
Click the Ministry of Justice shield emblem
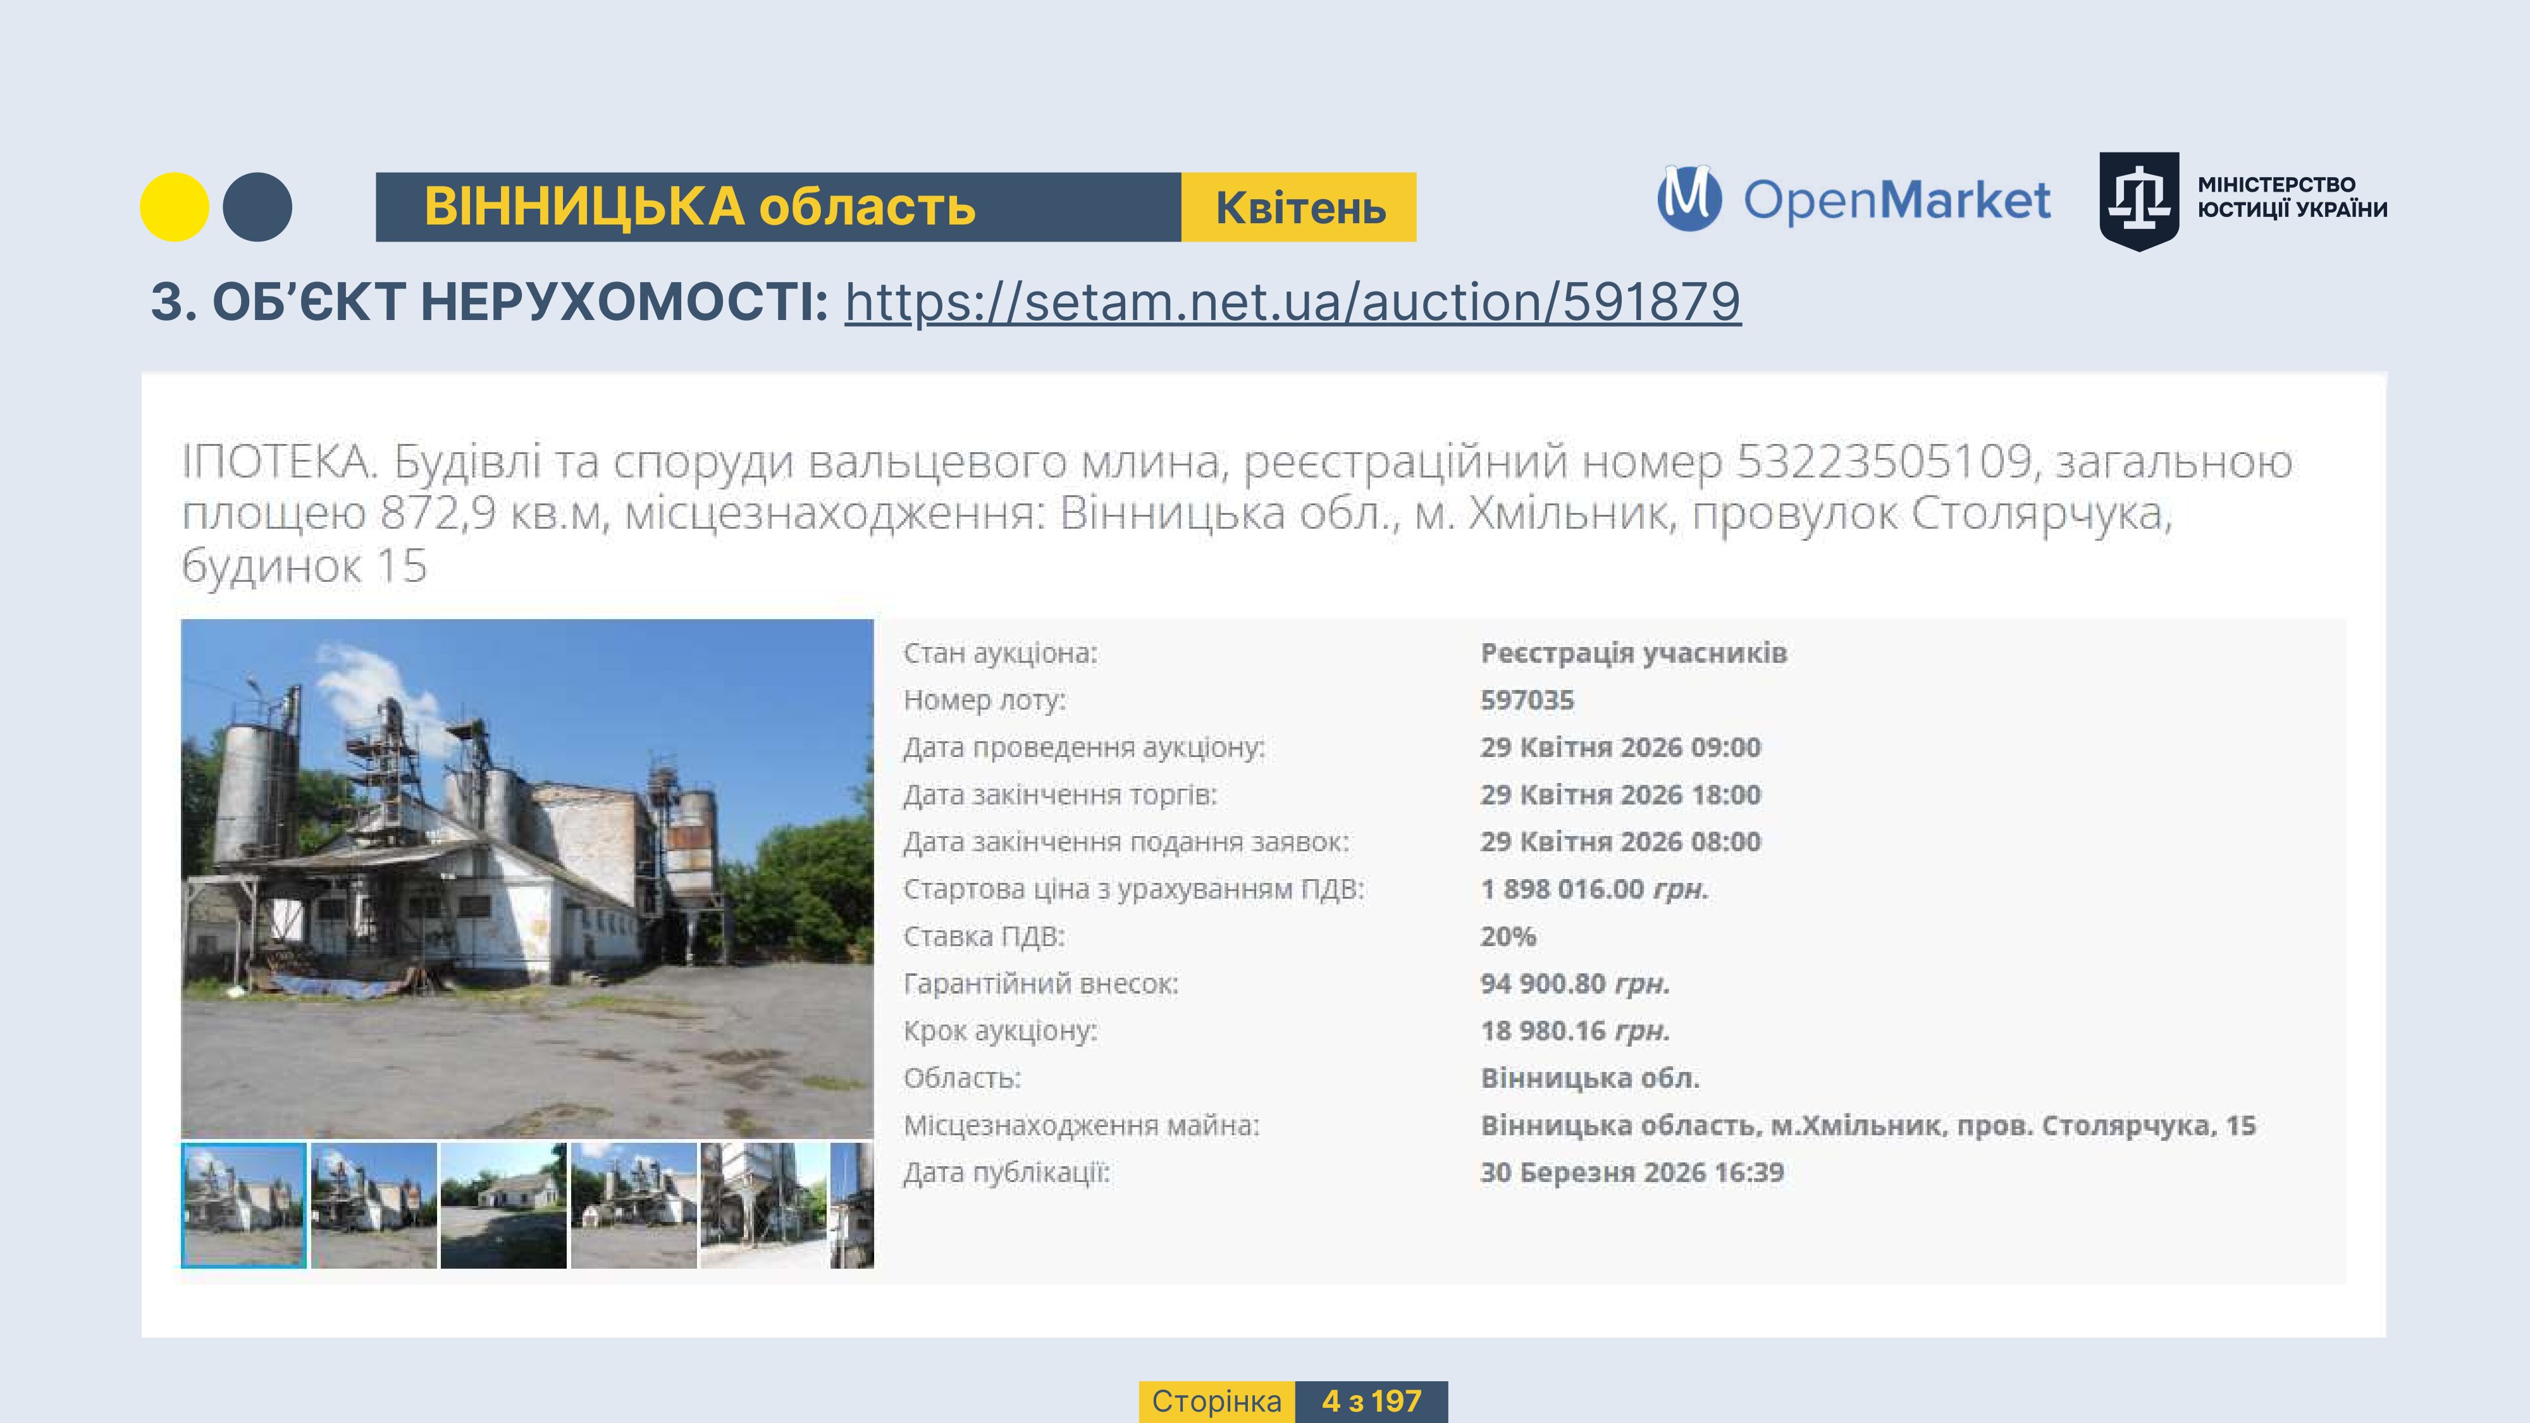pos(2138,200)
